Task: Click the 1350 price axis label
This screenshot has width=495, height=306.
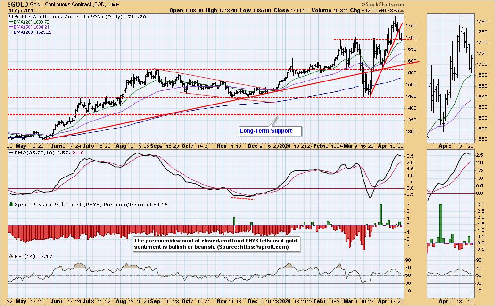Action: [411, 120]
